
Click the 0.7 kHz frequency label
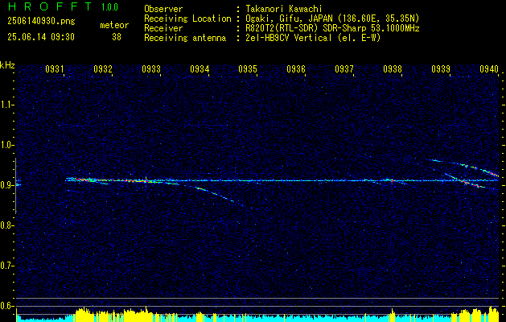pyautogui.click(x=6, y=266)
